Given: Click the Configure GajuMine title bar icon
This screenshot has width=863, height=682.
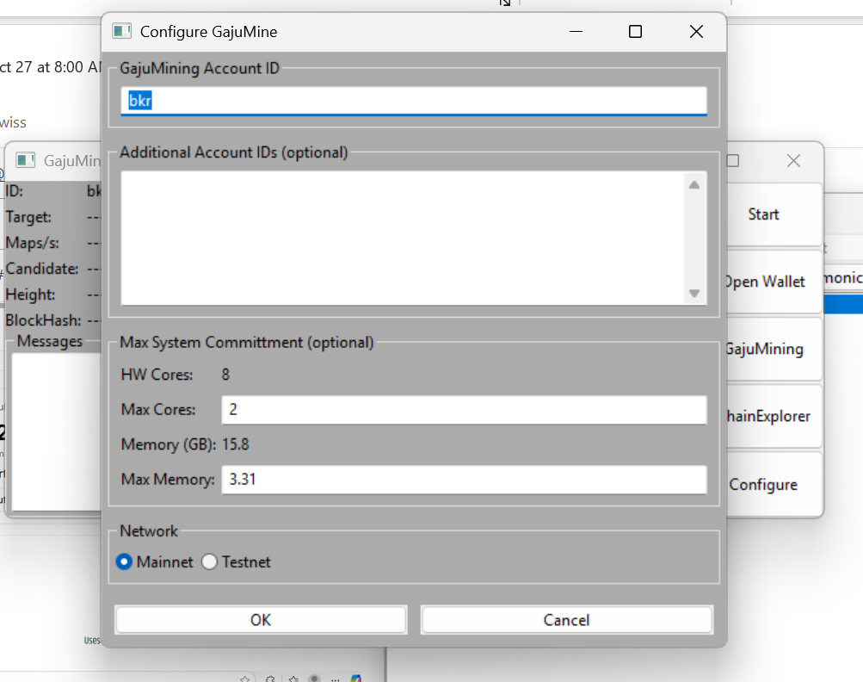Looking at the screenshot, I should pyautogui.click(x=122, y=32).
